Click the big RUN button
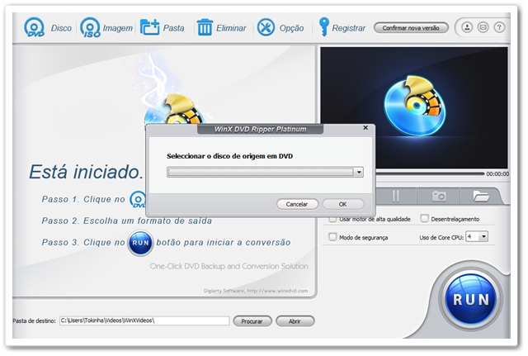Viewport: 528px width, 356px height. click(x=471, y=299)
